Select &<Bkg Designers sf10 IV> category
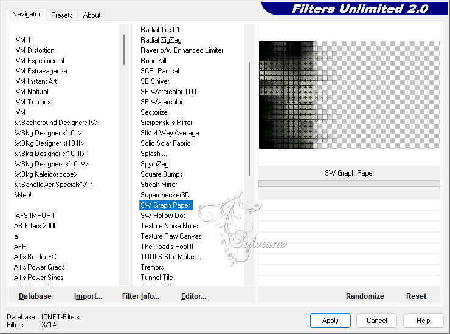 [x=51, y=164]
